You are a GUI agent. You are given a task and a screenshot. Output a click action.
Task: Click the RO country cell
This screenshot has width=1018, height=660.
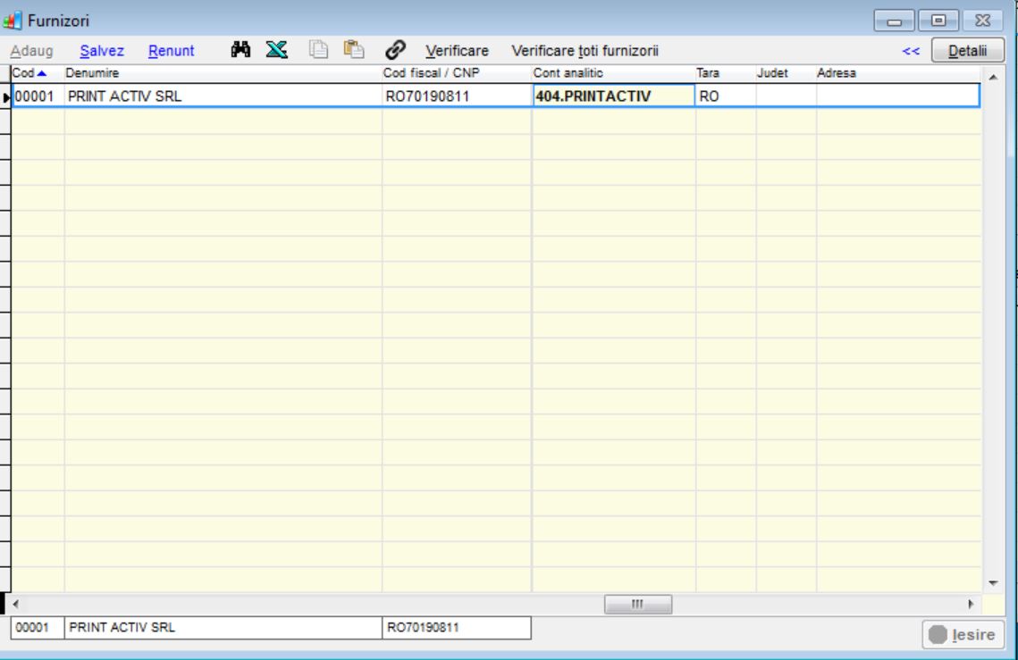(725, 96)
